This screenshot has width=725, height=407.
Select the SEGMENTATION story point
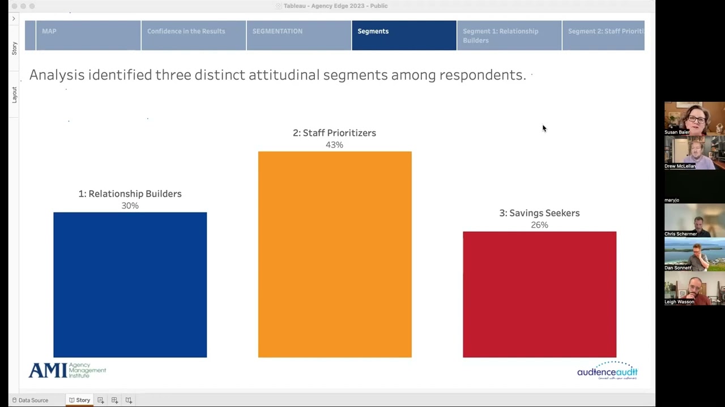click(x=298, y=35)
